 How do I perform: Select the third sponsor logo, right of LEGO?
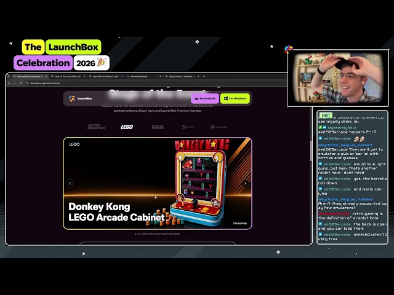coord(158,127)
